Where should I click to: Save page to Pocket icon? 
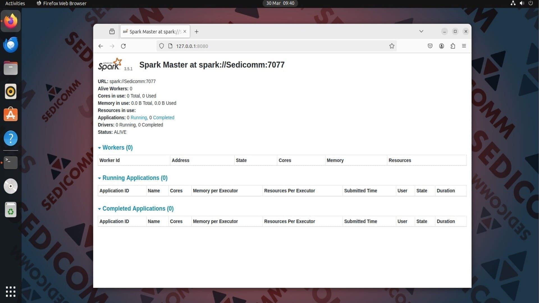(x=430, y=46)
